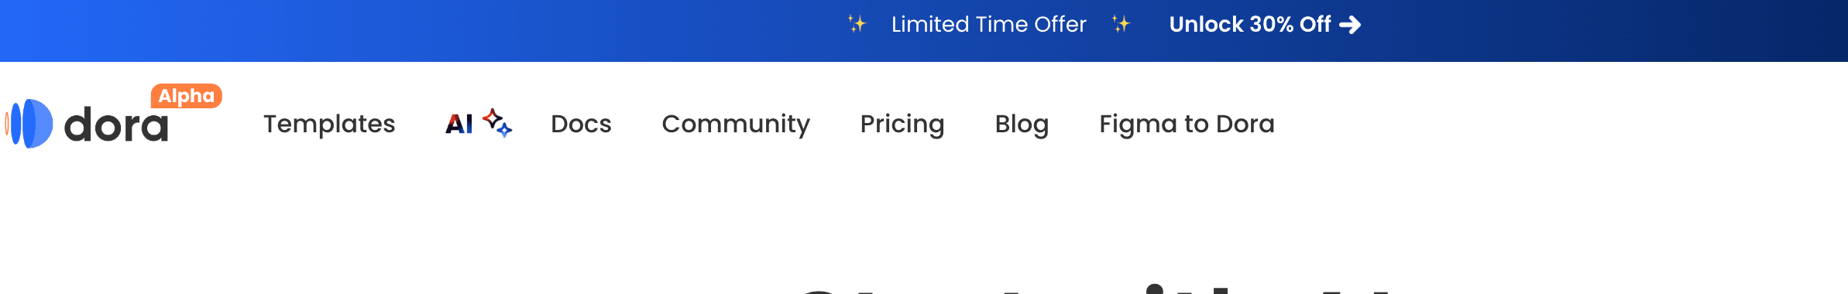Click Unlock 30% Off button
This screenshot has height=294, width=1848.
pyautogui.click(x=1265, y=25)
